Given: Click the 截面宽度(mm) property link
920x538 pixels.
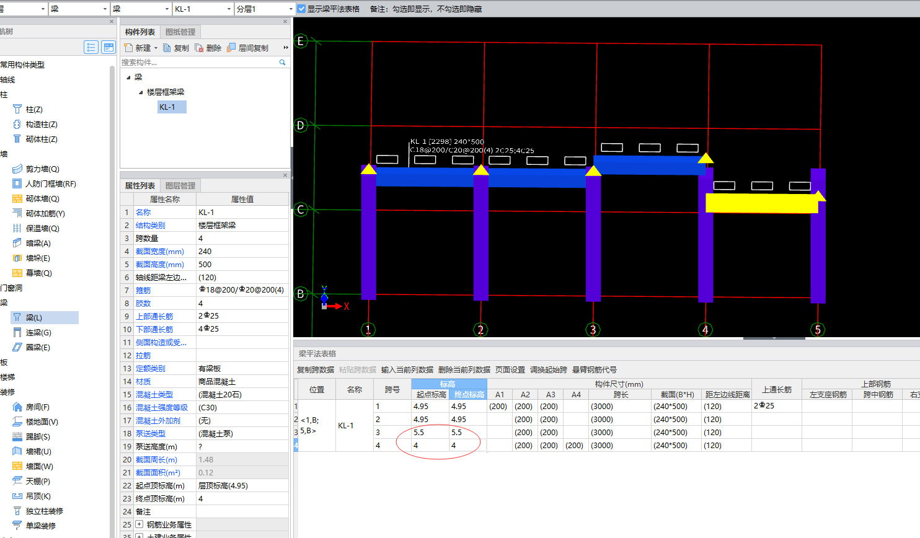Looking at the screenshot, I should (x=160, y=251).
